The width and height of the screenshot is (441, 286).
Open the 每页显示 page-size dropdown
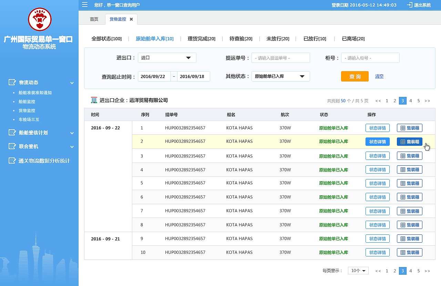pos(358,271)
